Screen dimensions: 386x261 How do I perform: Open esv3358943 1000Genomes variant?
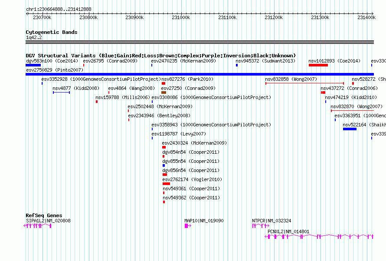point(211,125)
